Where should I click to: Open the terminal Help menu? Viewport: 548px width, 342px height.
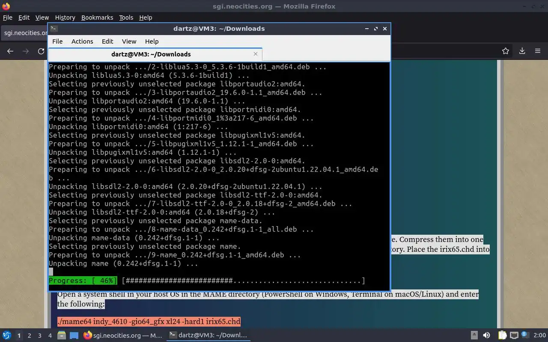pos(152,41)
